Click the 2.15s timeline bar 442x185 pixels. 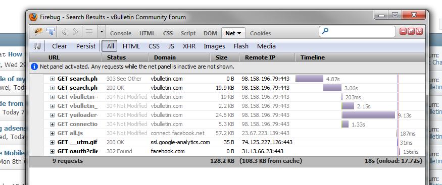348,106
